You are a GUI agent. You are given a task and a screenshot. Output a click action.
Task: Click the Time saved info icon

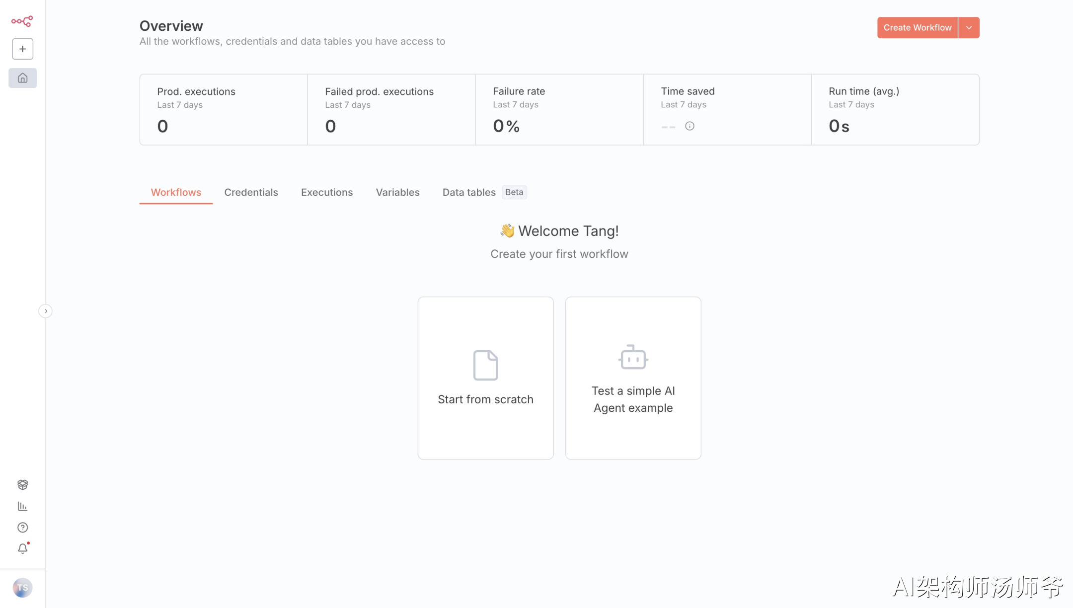[x=690, y=126]
